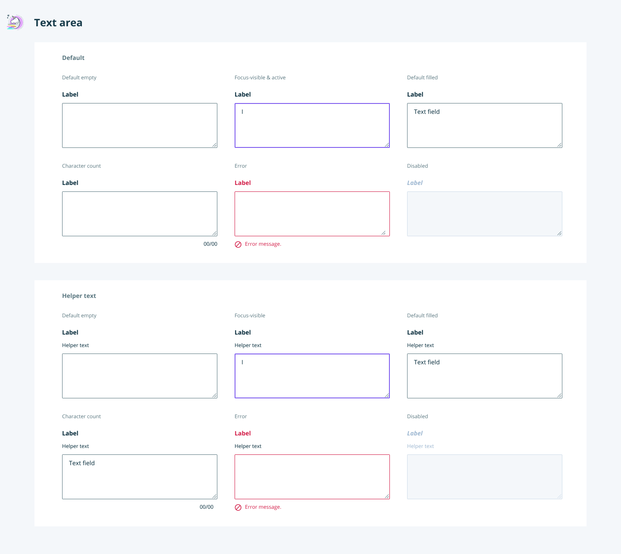The image size is (621, 554).
Task: Click resize handle of Helper text section's Error textarea
Action: 387,496
